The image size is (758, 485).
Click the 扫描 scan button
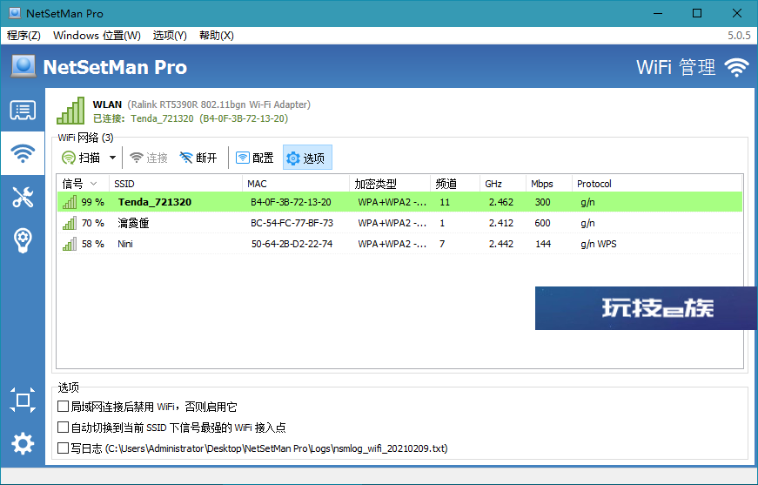(x=81, y=158)
